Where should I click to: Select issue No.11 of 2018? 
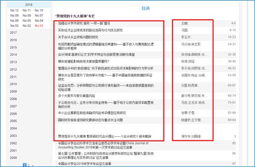point(27,11)
